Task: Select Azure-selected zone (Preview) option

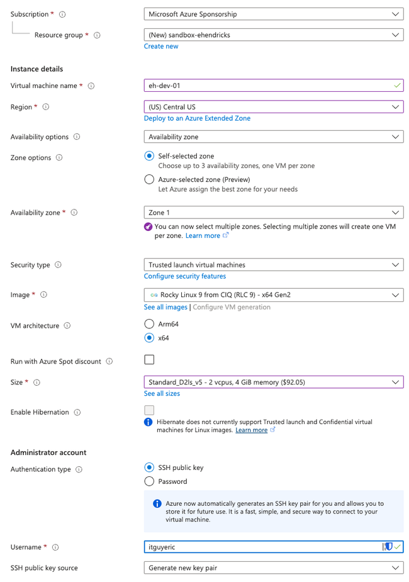Action: click(149, 179)
